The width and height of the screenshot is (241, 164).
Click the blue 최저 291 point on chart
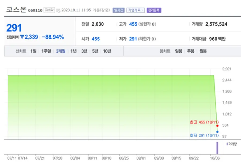point(217,132)
